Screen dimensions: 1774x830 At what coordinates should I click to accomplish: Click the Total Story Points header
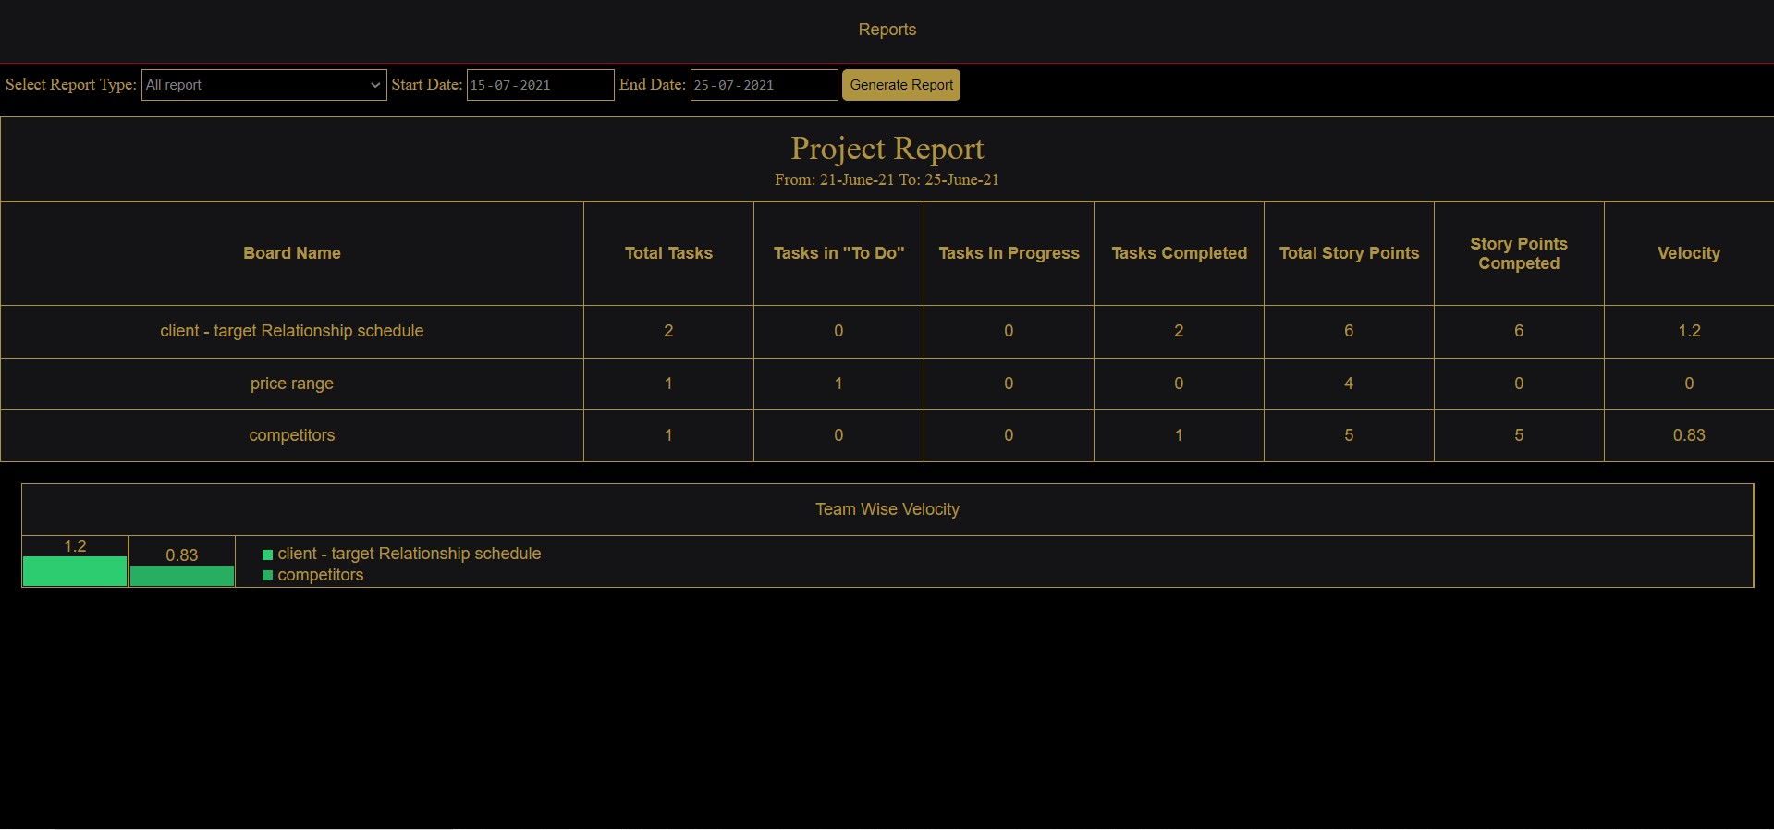[1349, 253]
